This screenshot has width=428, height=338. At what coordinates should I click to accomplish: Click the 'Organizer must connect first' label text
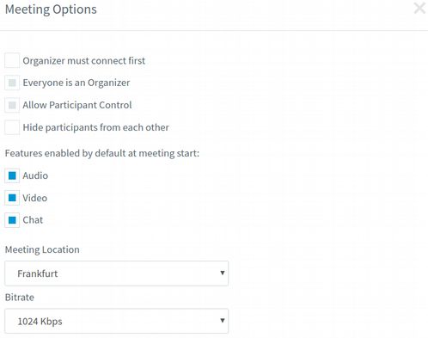point(84,61)
